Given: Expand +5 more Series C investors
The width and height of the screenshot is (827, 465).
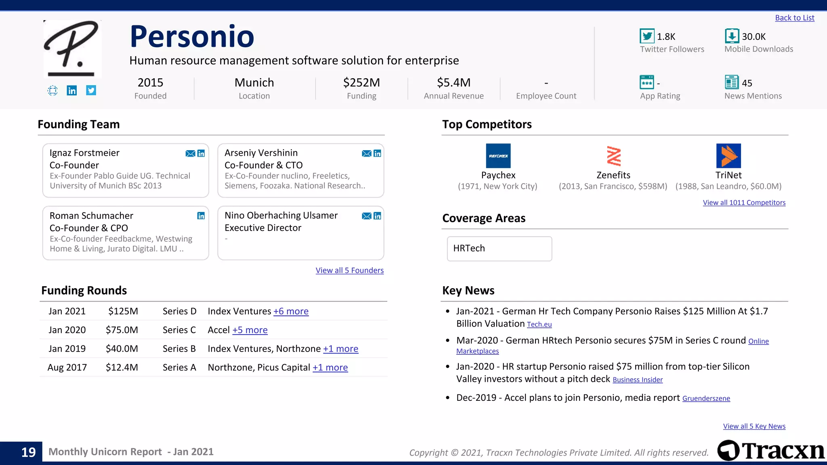Looking at the screenshot, I should 250,330.
